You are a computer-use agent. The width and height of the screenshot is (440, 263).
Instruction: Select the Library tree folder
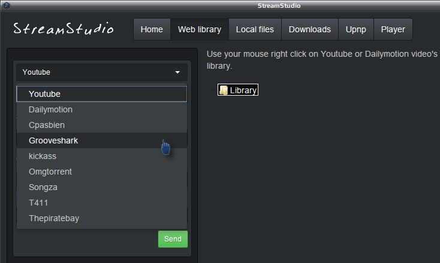pos(238,90)
